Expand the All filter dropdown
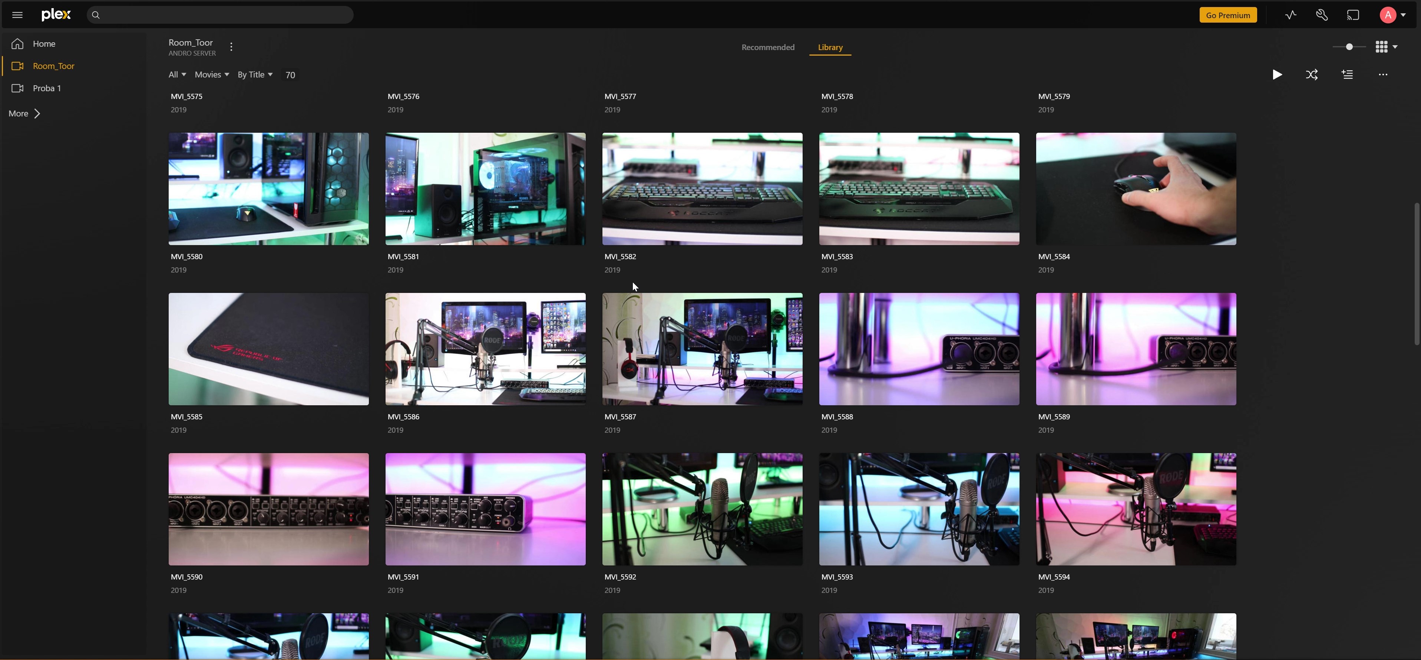Image resolution: width=1421 pixels, height=660 pixels. [177, 75]
